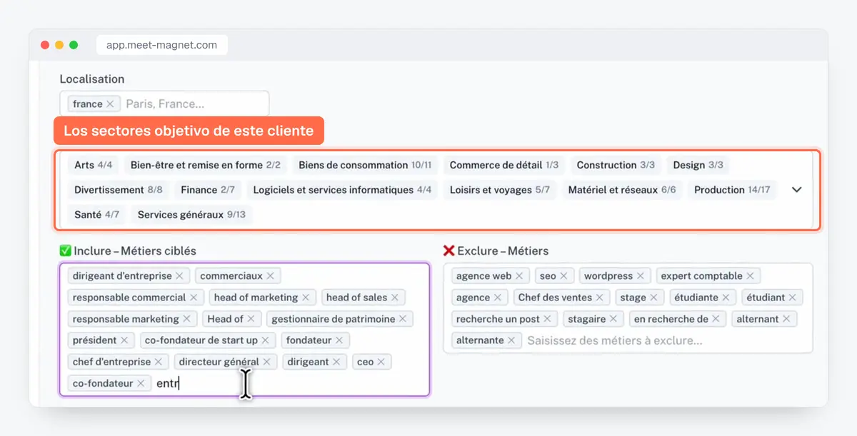This screenshot has height=436, width=857.
Task: Remove the excluded 'recherche un post' tag
Action: [547, 319]
